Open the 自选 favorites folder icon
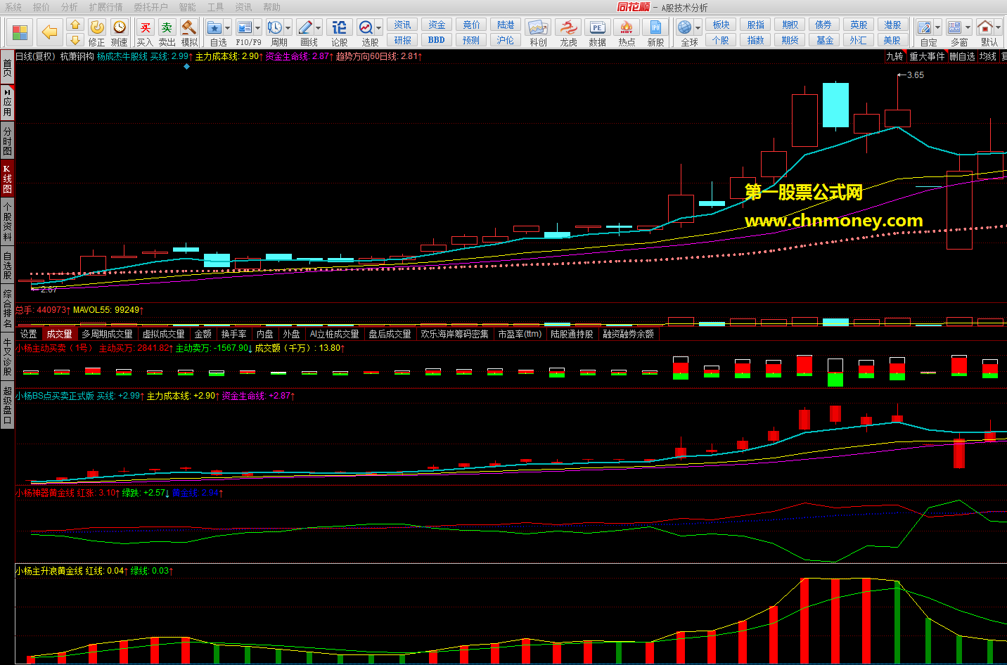Screen dimensions: 1007x665 pos(215,27)
